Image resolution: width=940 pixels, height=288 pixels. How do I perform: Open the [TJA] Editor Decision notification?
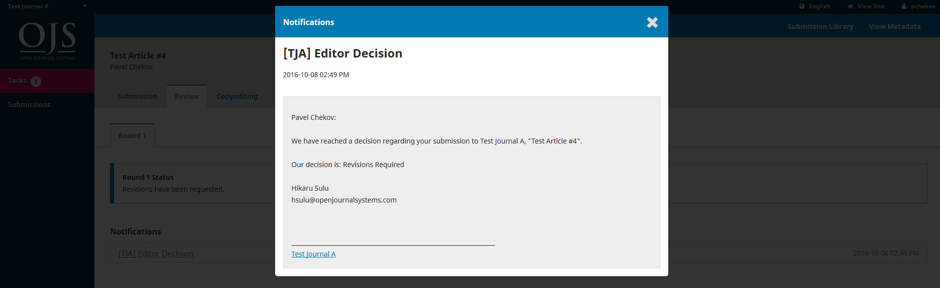pos(155,253)
